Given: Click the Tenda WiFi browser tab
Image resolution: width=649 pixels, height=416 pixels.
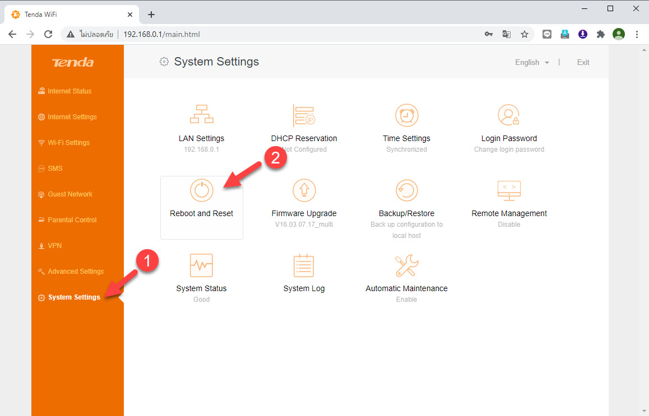Looking at the screenshot, I should click(72, 15).
